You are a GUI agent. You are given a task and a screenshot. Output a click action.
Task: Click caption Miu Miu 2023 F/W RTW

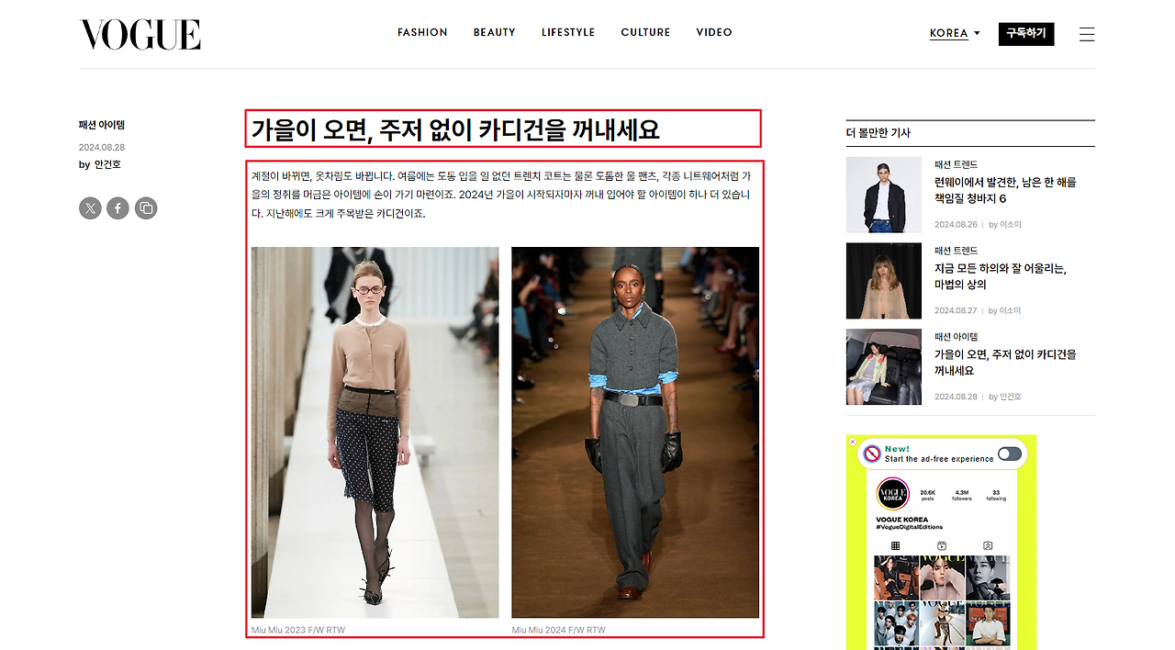point(298,631)
